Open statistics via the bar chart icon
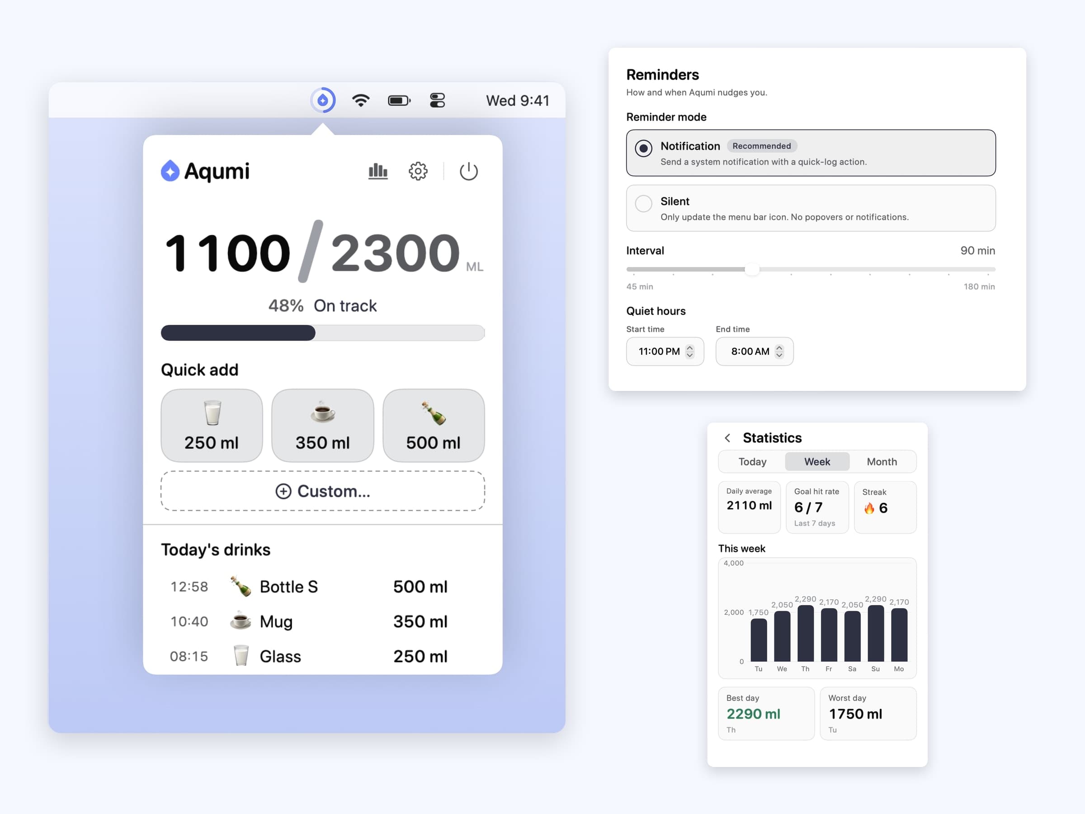This screenshot has width=1085, height=814. (377, 171)
